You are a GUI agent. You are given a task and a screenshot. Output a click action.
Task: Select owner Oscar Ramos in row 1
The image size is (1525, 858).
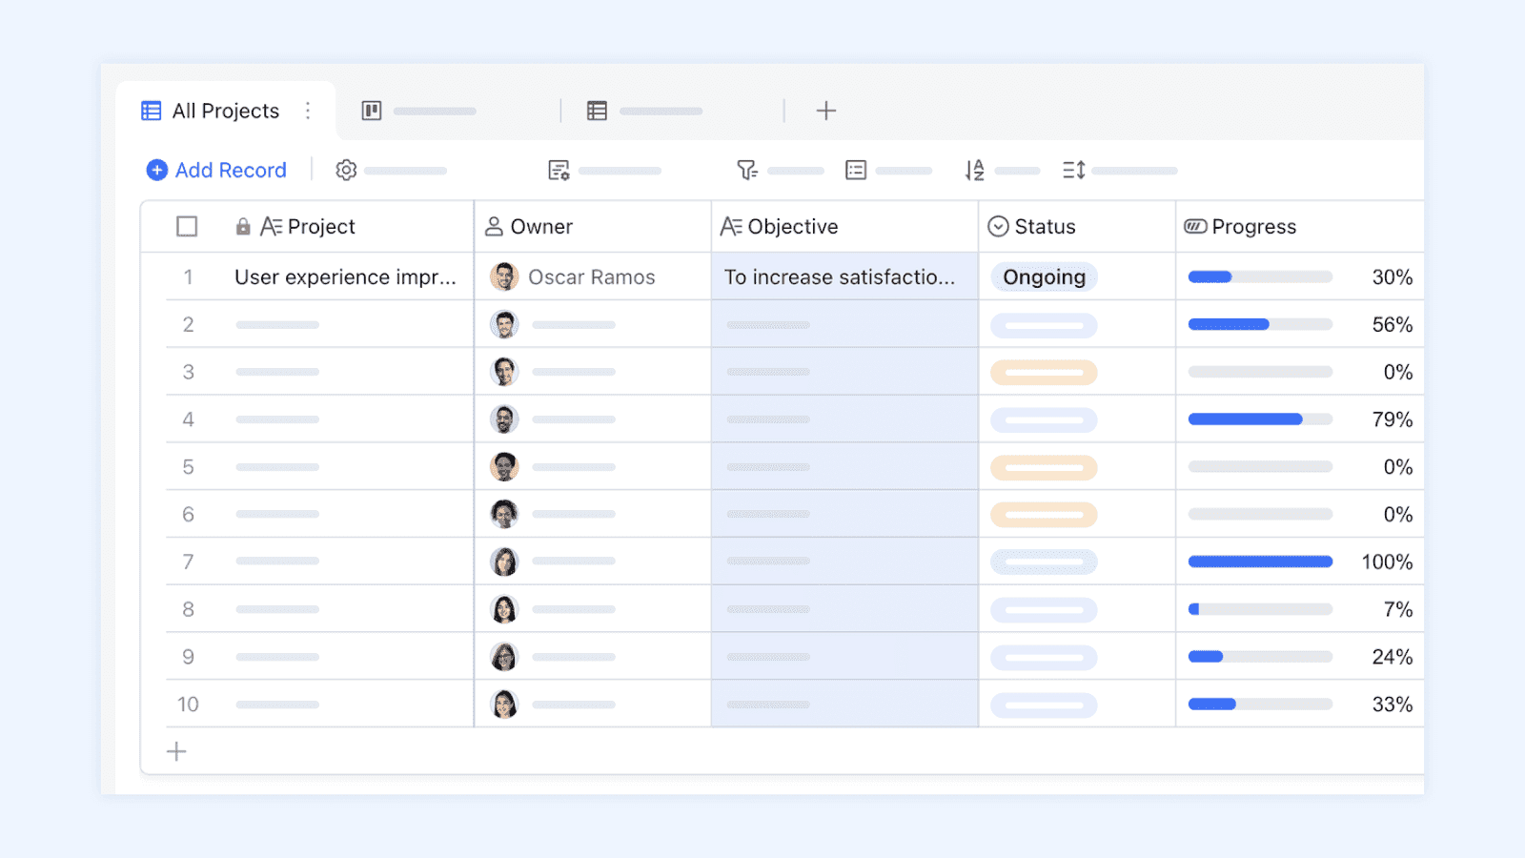[x=593, y=276]
